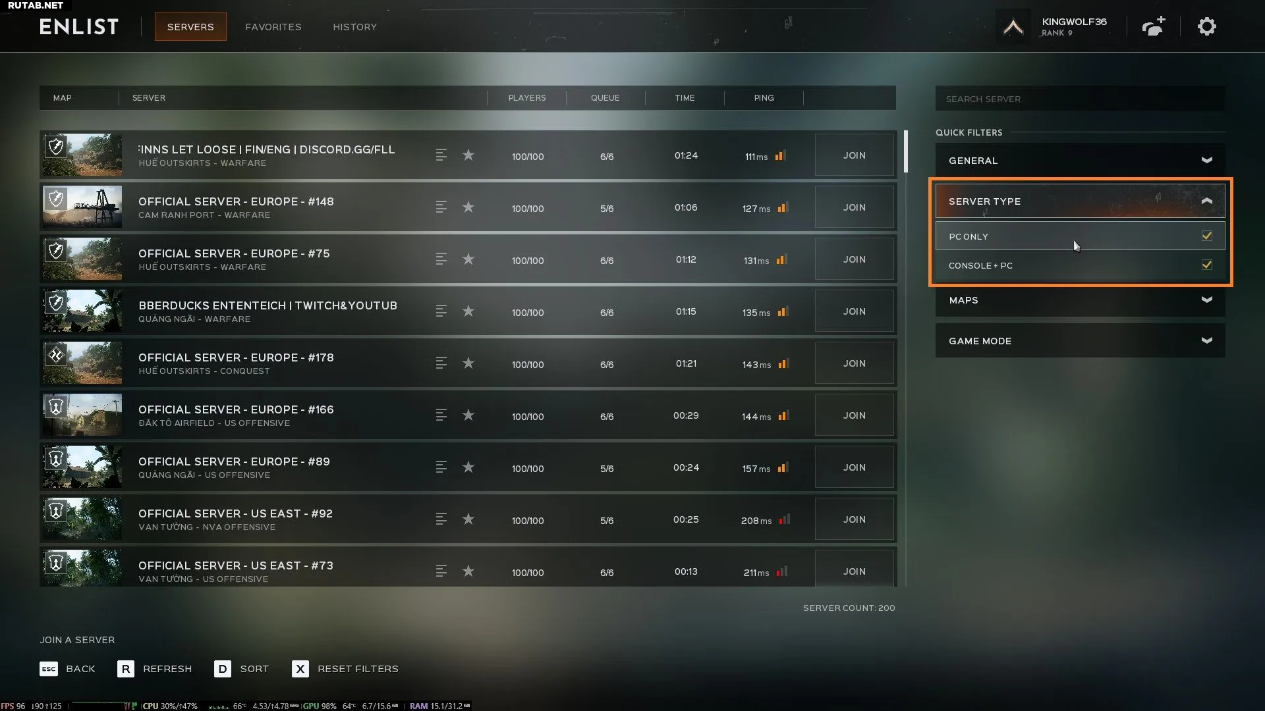This screenshot has height=711, width=1265.
Task: Join Official Server Europe #166
Action: (855, 415)
